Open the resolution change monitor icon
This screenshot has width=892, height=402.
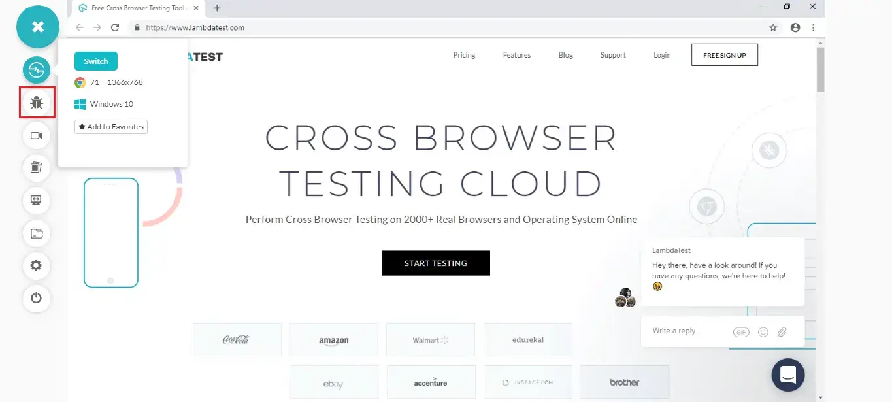pyautogui.click(x=37, y=200)
